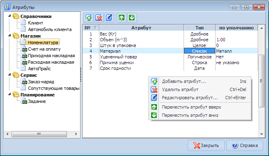Click the Материал attribute cell
The width and height of the screenshot is (269, 156).
(x=141, y=51)
